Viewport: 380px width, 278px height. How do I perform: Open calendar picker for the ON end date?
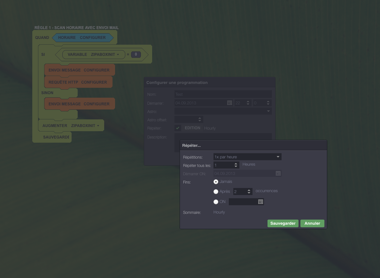[x=260, y=202]
